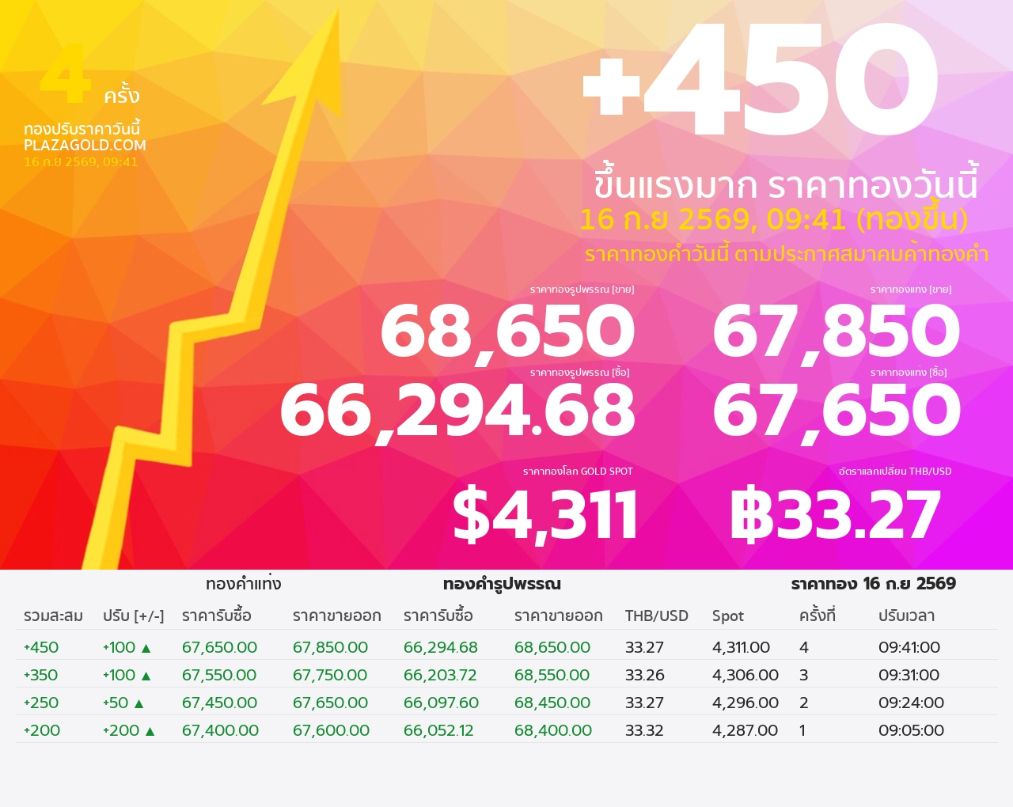Click the up triangle beside +50
This screenshot has width=1013, height=807.
coord(138,703)
